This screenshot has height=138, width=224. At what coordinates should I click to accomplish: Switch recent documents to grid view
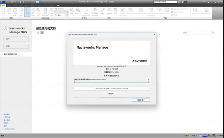[42, 33]
